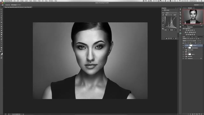Toggle lock all in Layers panel
This screenshot has width=204, height=115.
(191, 43)
